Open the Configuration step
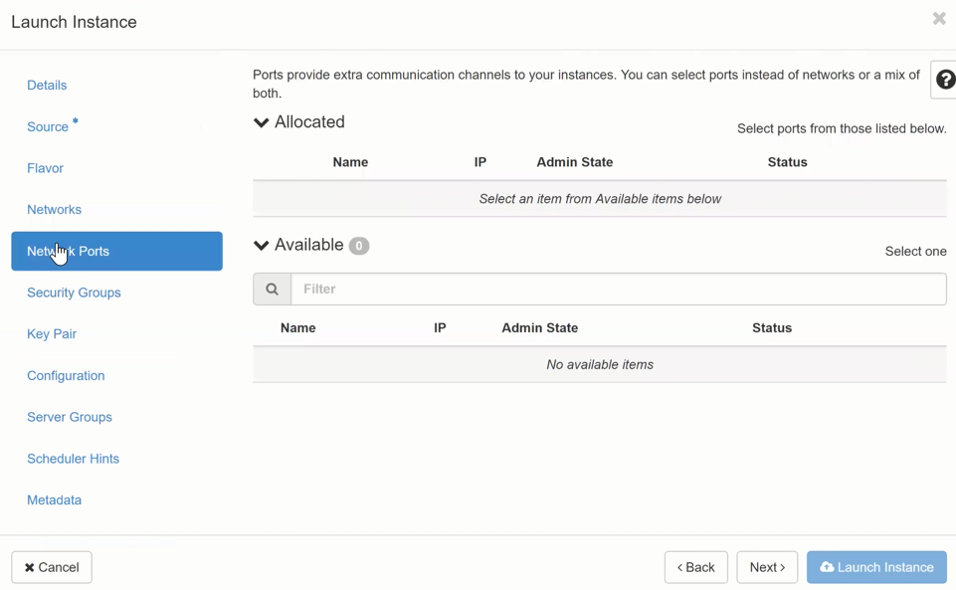 pos(66,376)
